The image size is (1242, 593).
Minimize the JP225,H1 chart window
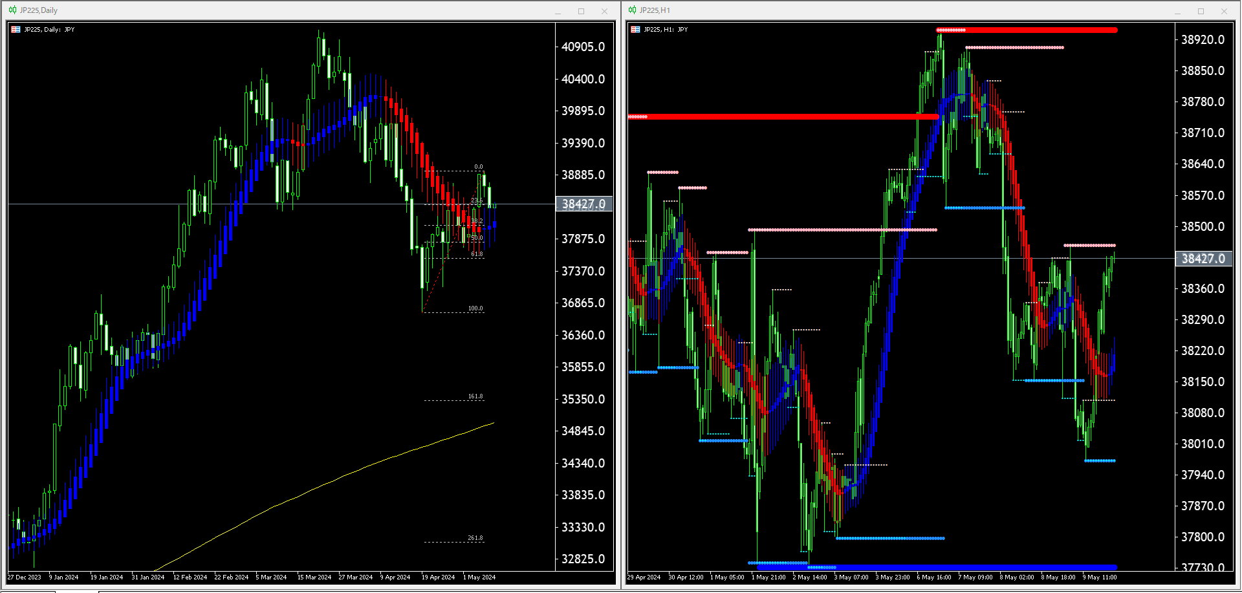[1177, 11]
